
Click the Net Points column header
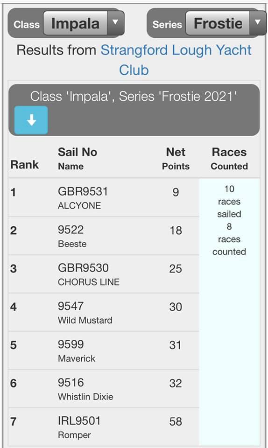(176, 159)
